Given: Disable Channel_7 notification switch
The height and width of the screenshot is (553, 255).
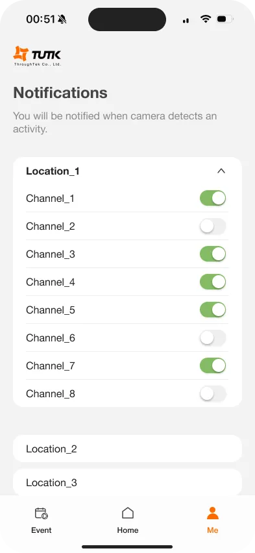Looking at the screenshot, I should [x=213, y=365].
